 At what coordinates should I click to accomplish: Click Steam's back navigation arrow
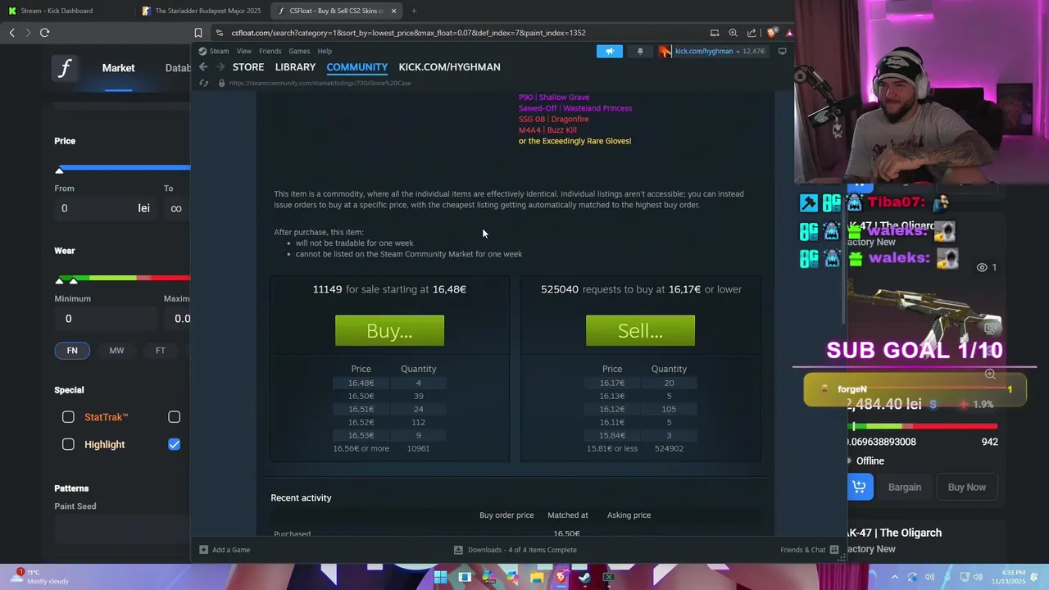coord(203,67)
